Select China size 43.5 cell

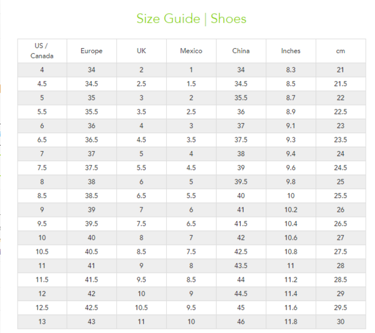pos(241,266)
